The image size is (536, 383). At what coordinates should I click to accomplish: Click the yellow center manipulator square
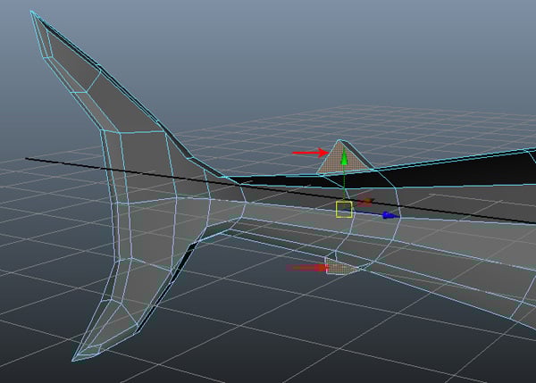pyautogui.click(x=344, y=210)
